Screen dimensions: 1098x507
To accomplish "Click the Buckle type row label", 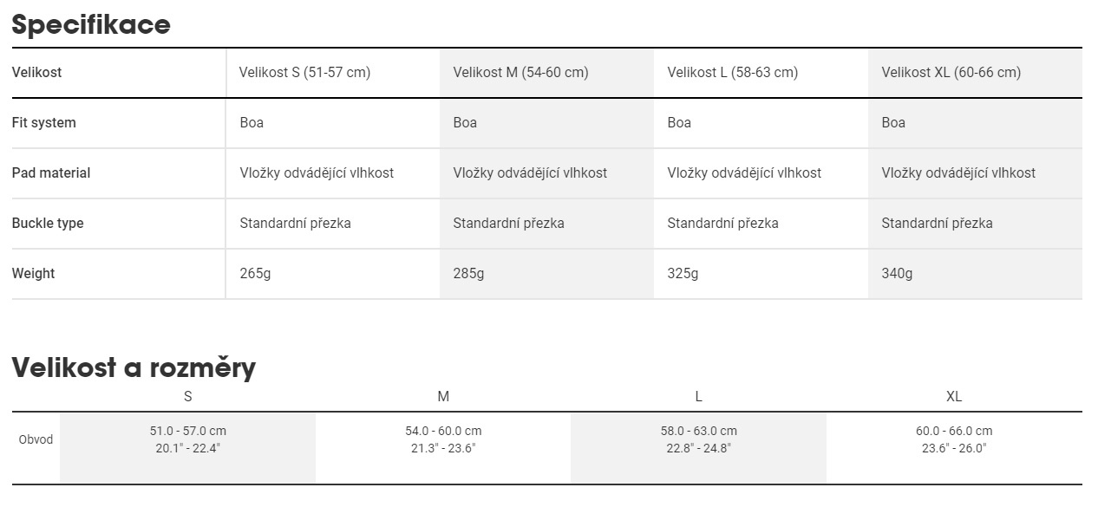I will (48, 224).
